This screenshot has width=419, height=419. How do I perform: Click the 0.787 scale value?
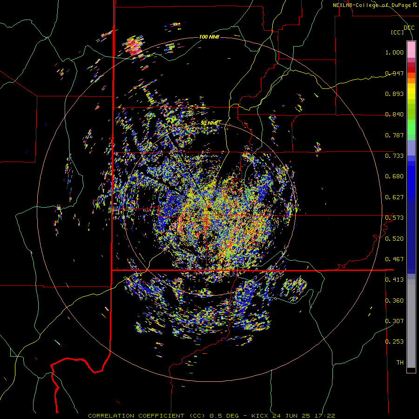394,135
